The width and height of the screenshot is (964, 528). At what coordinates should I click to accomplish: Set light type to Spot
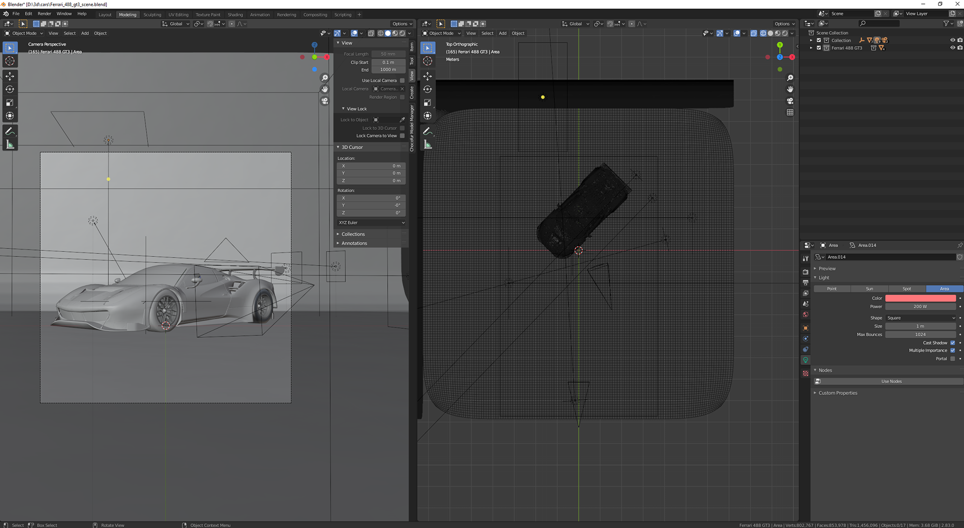tap(907, 289)
